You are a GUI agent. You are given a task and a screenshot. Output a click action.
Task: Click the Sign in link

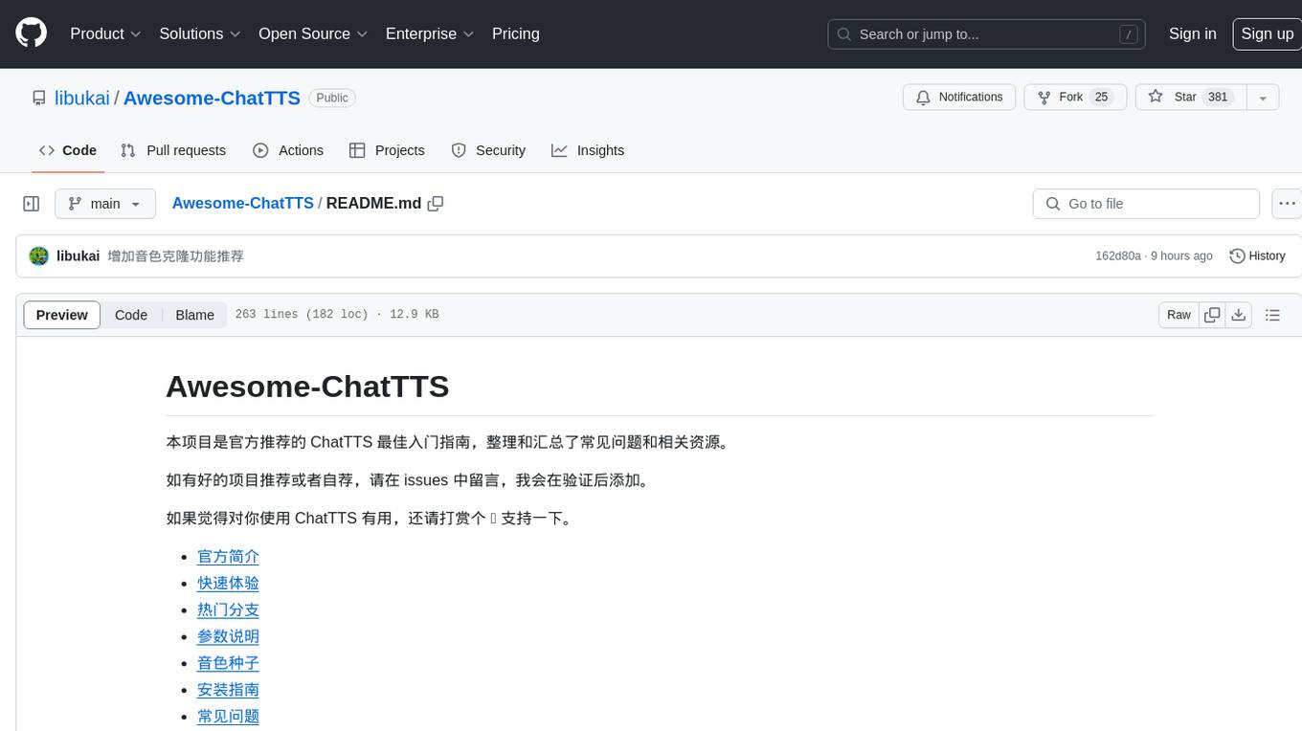point(1193,33)
